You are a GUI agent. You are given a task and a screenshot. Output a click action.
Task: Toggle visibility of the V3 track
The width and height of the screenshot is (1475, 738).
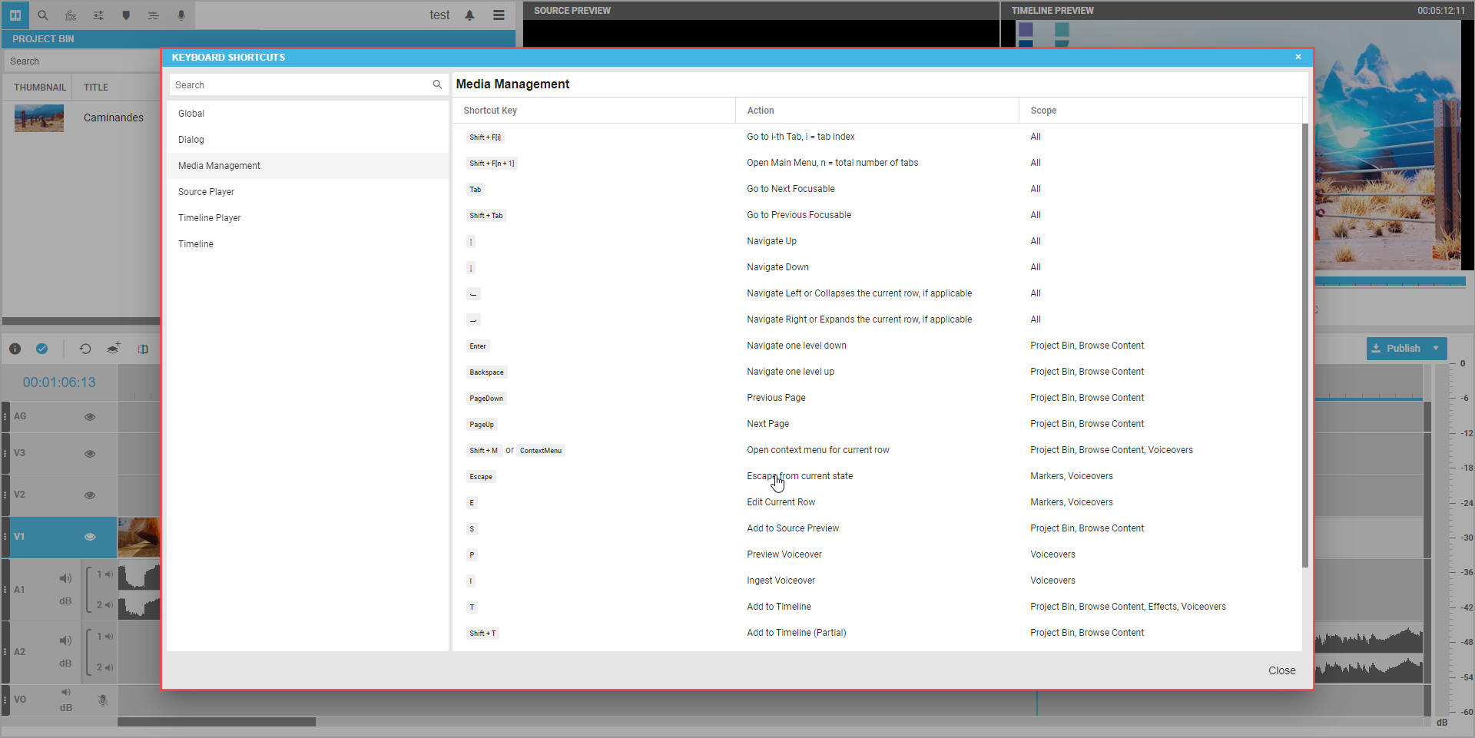pyautogui.click(x=90, y=454)
